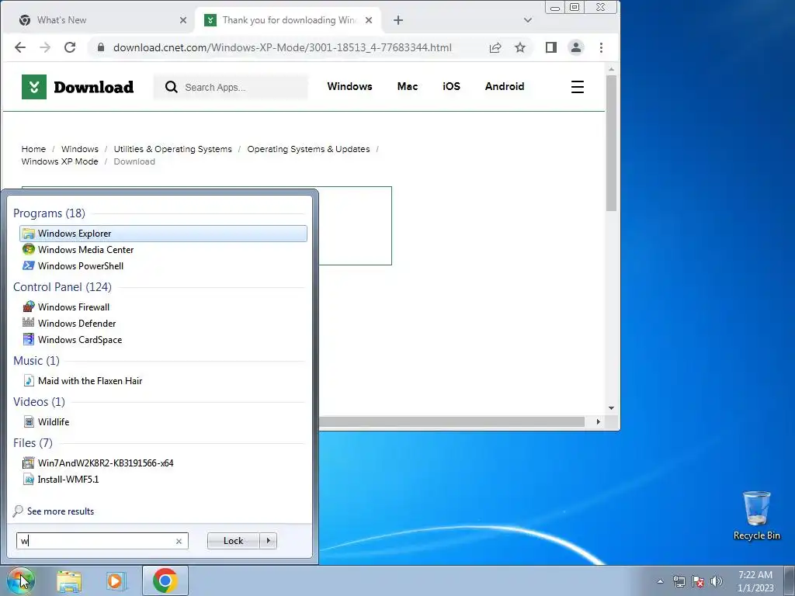Click Operating Systems & Updates breadcrumb
This screenshot has width=795, height=596.
click(308, 149)
